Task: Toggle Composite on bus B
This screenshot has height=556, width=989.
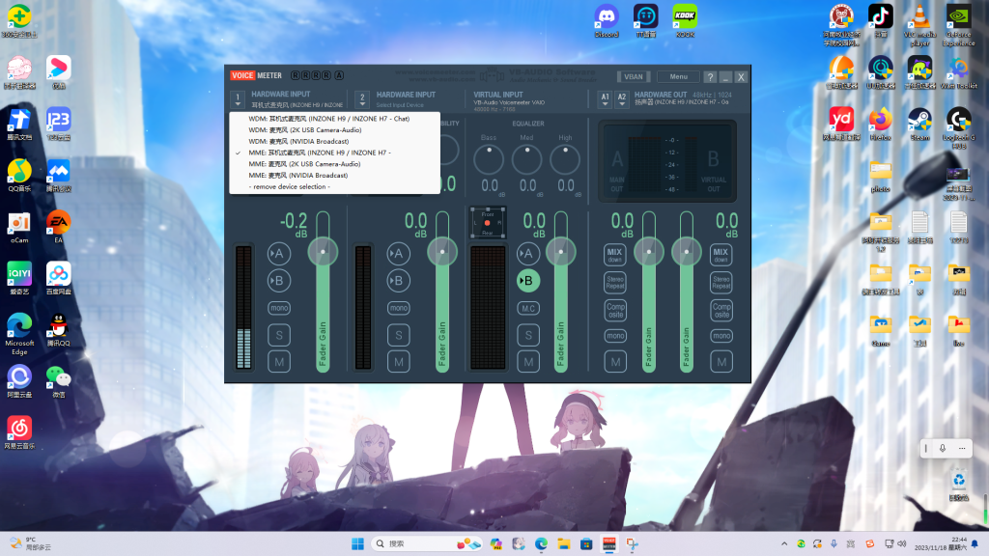Action: click(721, 310)
